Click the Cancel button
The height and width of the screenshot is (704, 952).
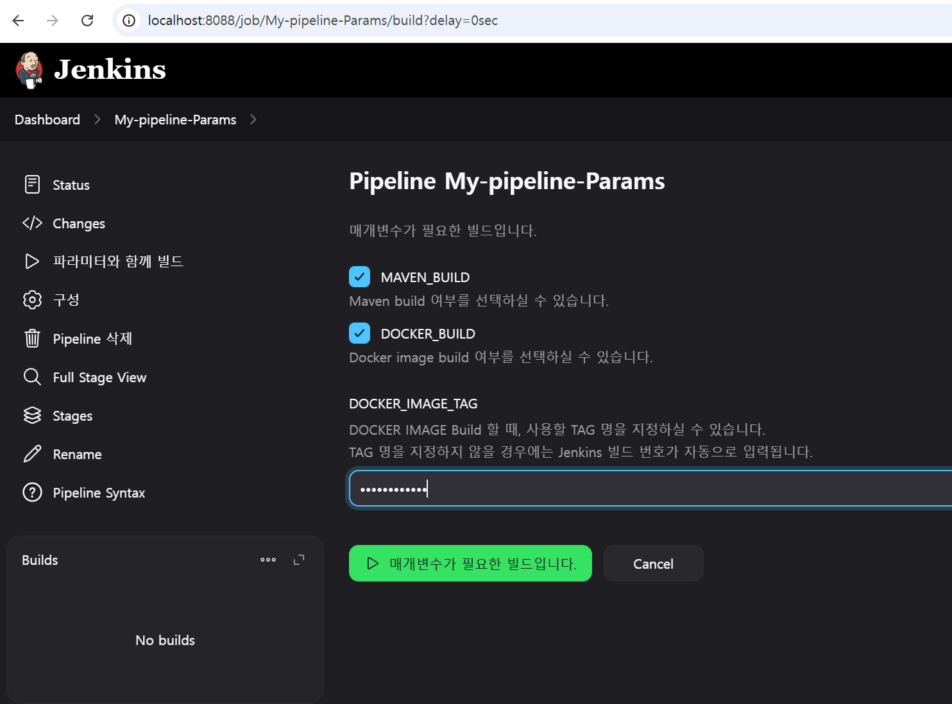click(653, 564)
